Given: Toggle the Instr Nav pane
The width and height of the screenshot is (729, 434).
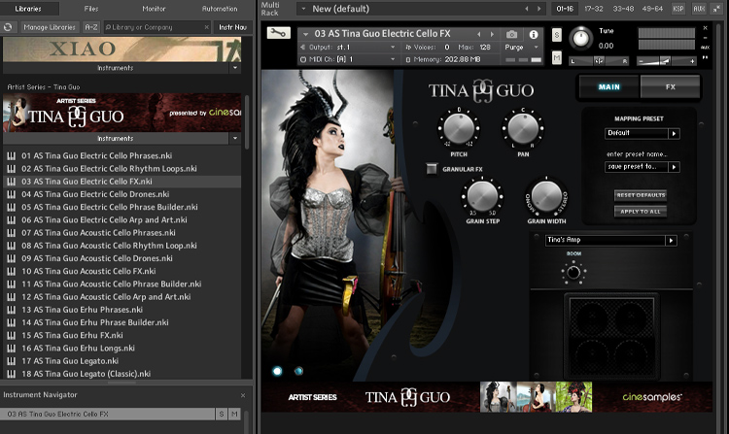Looking at the screenshot, I should (233, 27).
